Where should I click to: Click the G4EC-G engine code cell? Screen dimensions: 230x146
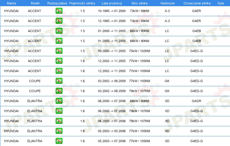point(196,51)
